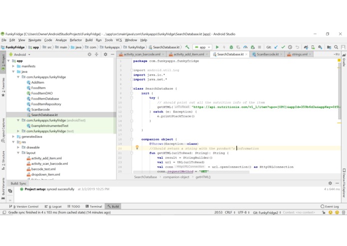Image resolution: width=347 pixels, height=246 pixels.
Task: Collapse all in Project panel
Action: (x=96, y=54)
